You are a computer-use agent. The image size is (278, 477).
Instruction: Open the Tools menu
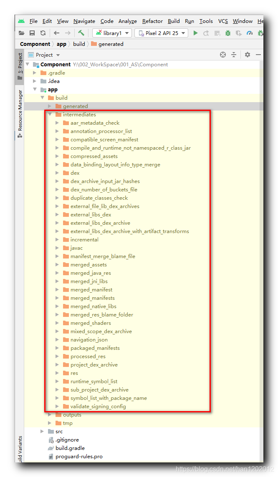(x=206, y=21)
